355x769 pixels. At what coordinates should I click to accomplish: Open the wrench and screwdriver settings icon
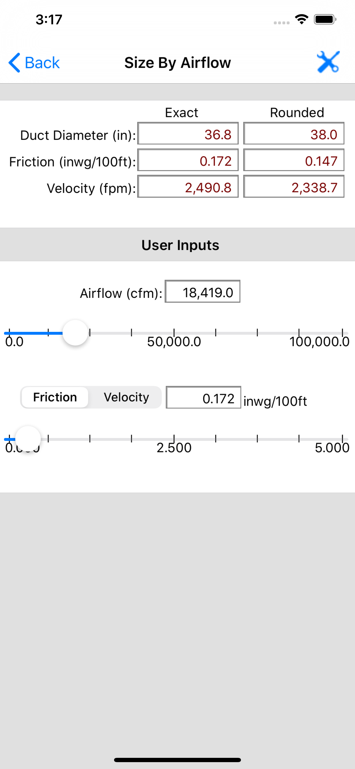[x=328, y=62]
